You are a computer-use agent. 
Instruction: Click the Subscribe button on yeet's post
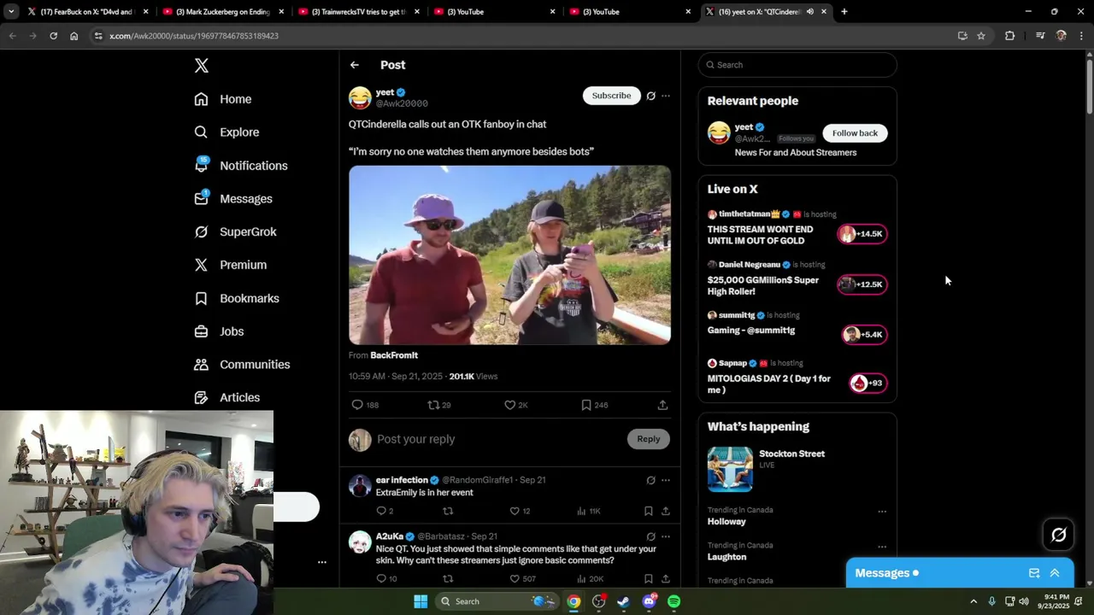[611, 96]
